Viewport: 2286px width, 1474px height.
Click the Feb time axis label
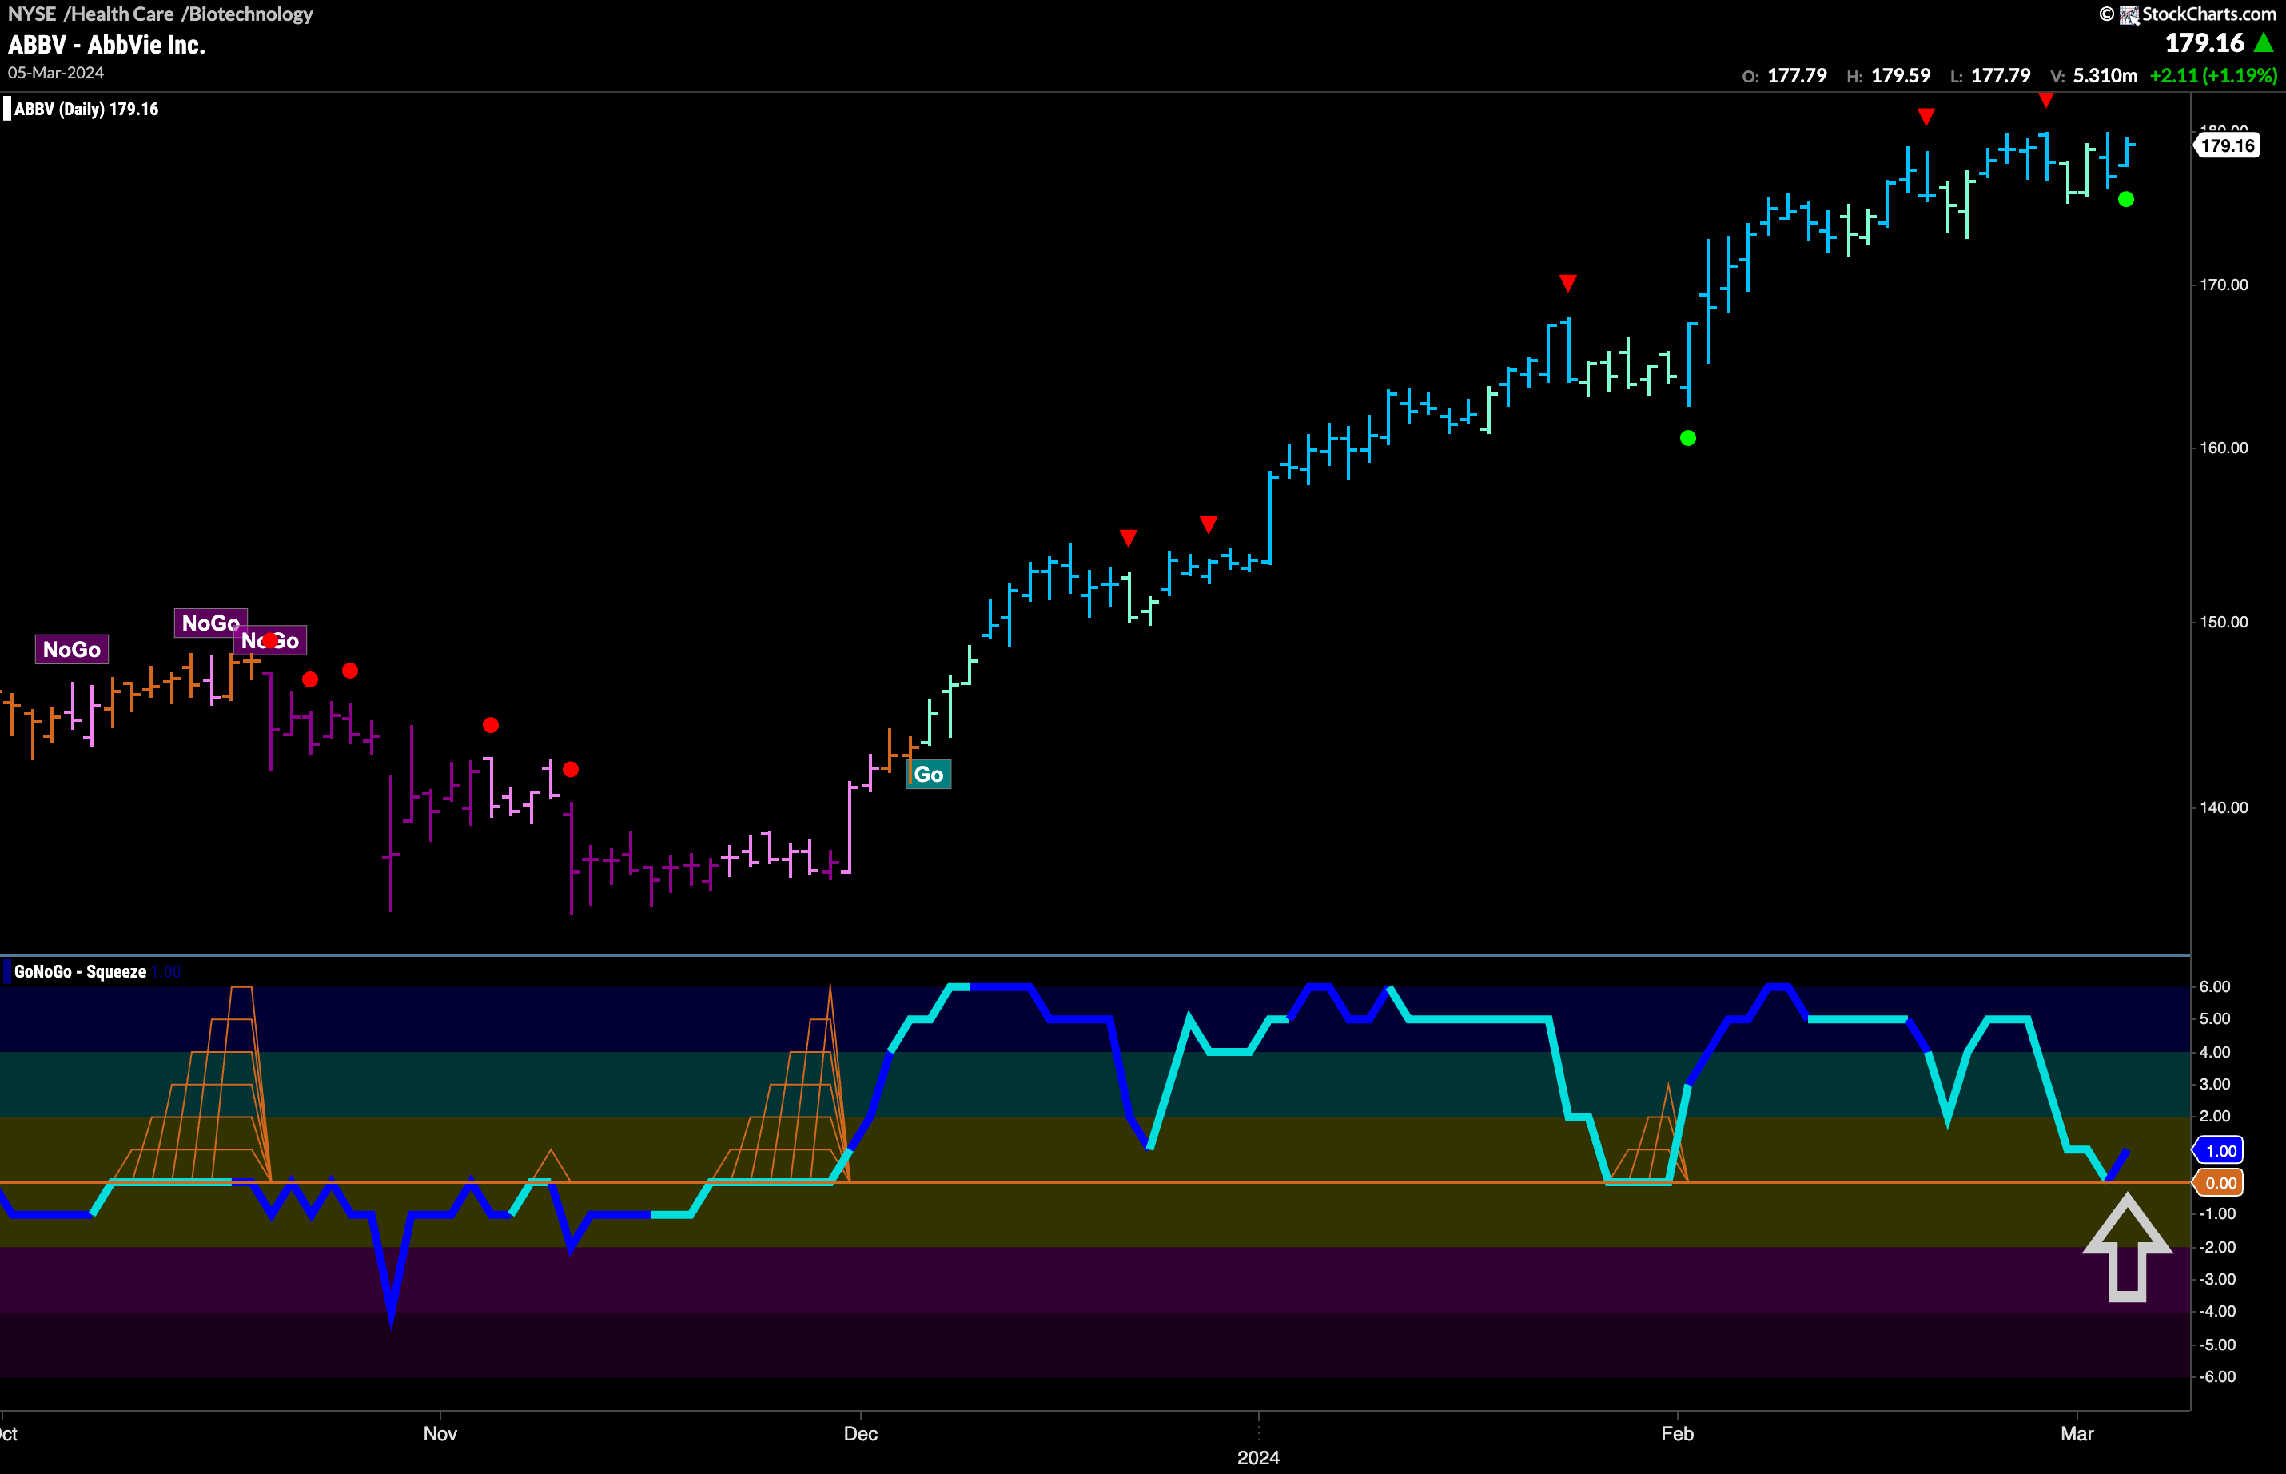click(x=1678, y=1434)
